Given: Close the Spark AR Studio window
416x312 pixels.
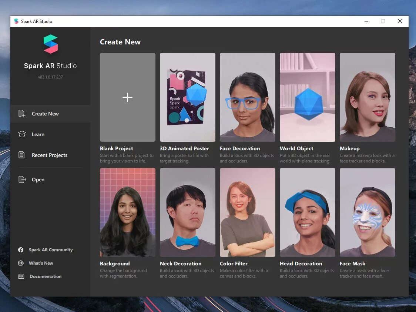Looking at the screenshot, I should [400, 21].
